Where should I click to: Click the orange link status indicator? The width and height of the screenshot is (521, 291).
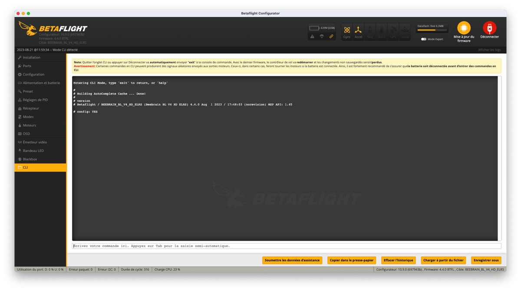click(331, 36)
